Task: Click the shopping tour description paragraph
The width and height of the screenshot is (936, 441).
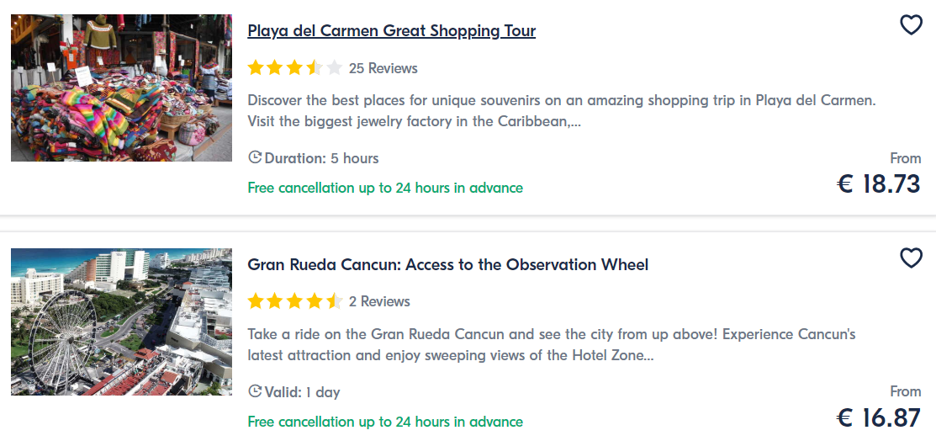Action: (x=561, y=111)
